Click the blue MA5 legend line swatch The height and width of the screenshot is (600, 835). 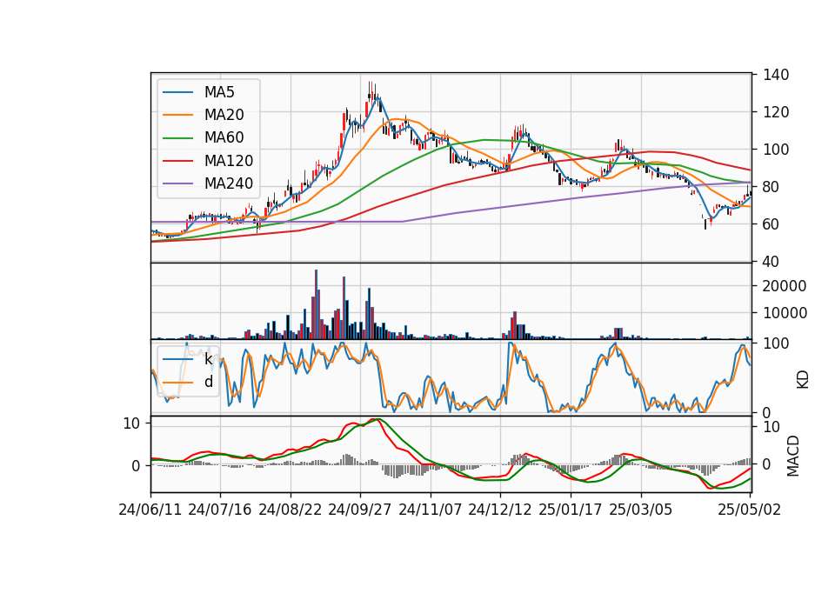pos(177,93)
